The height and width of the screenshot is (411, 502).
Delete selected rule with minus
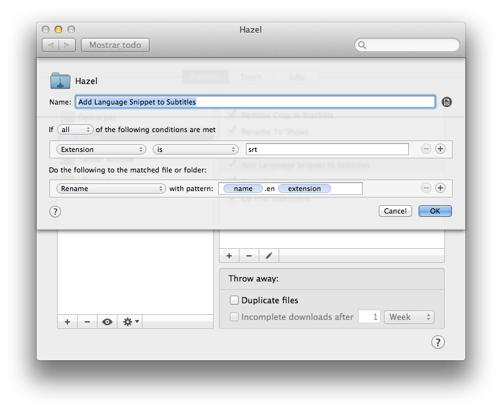pos(249,256)
